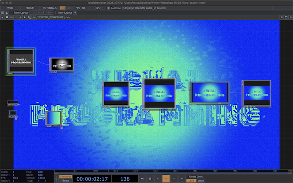Open the TUTORIALS menu item
Screen dimensions: 293x183
(x=50, y=8)
